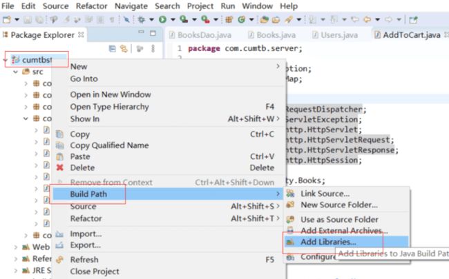Open the Project menu in menu bar
The image size is (449, 279).
[x=200, y=6]
